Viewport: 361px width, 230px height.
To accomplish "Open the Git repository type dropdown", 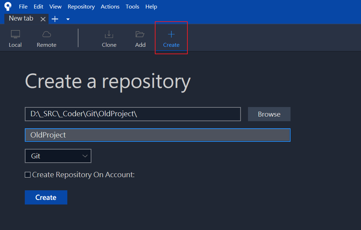I will [58, 156].
